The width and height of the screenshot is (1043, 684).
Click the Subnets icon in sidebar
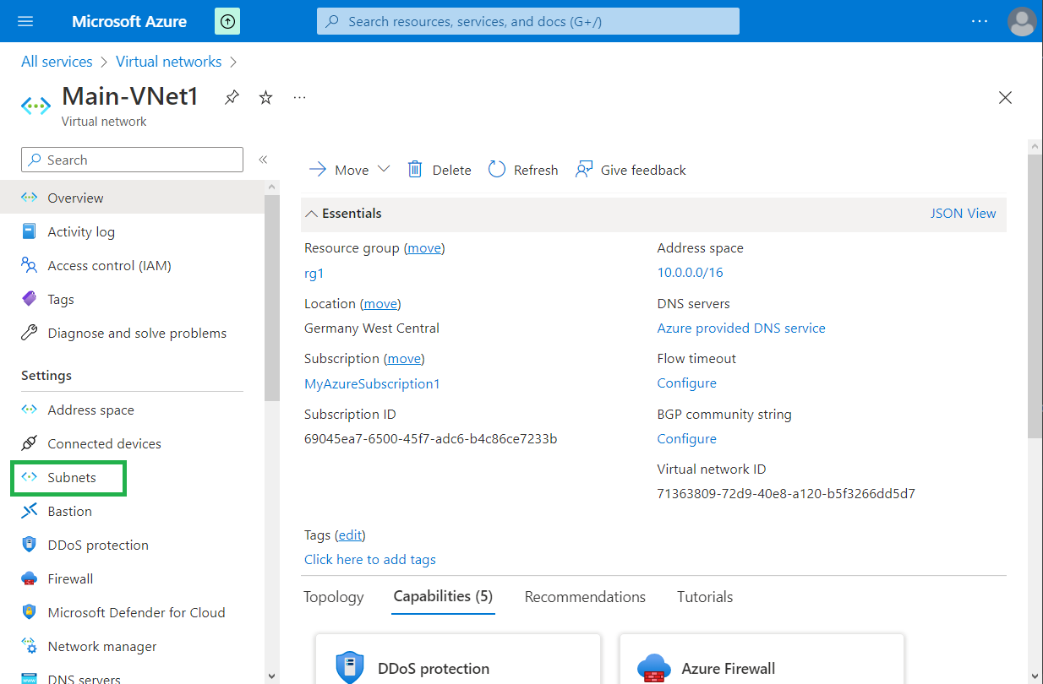click(x=30, y=477)
